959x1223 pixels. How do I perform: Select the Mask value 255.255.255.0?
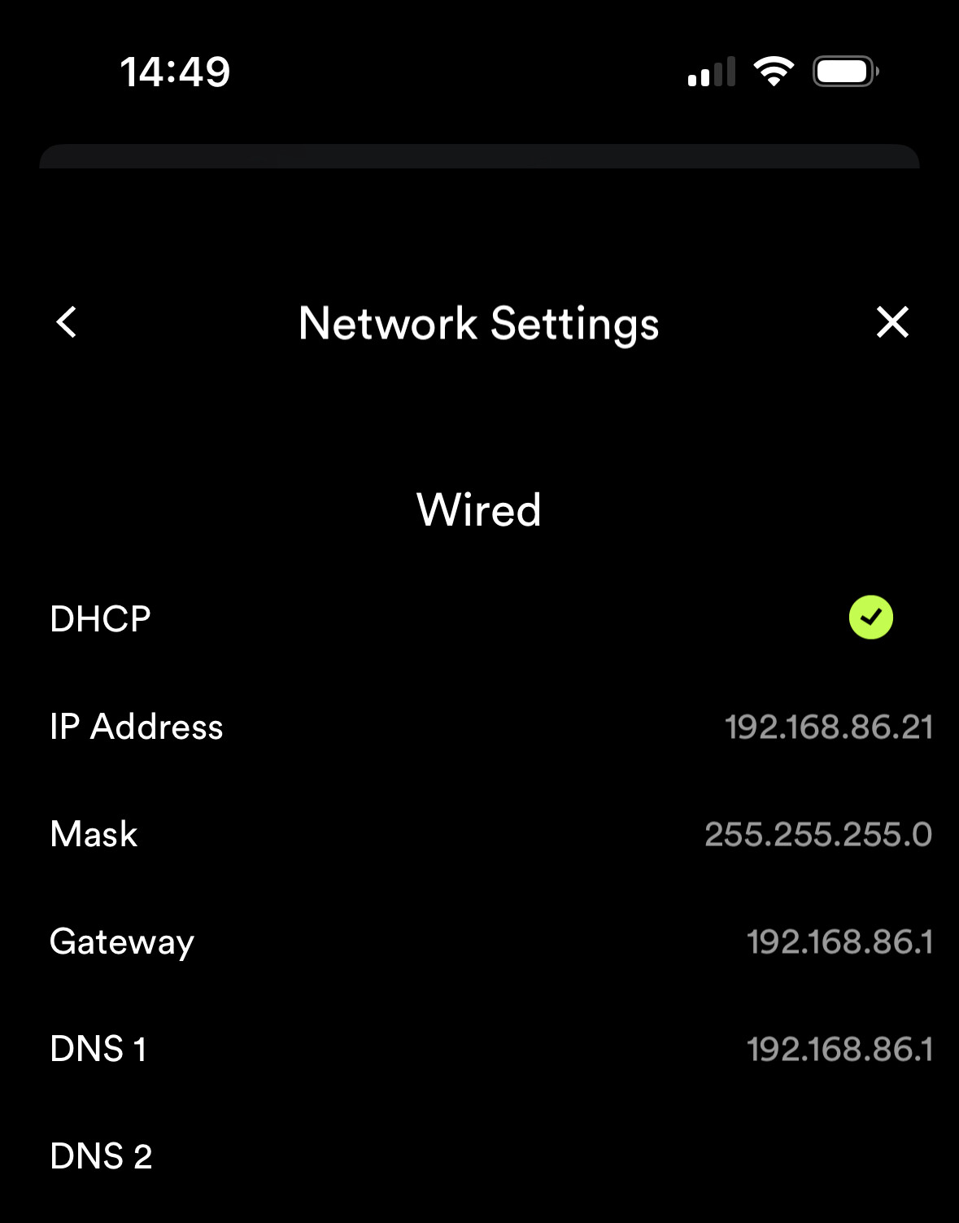click(x=817, y=834)
